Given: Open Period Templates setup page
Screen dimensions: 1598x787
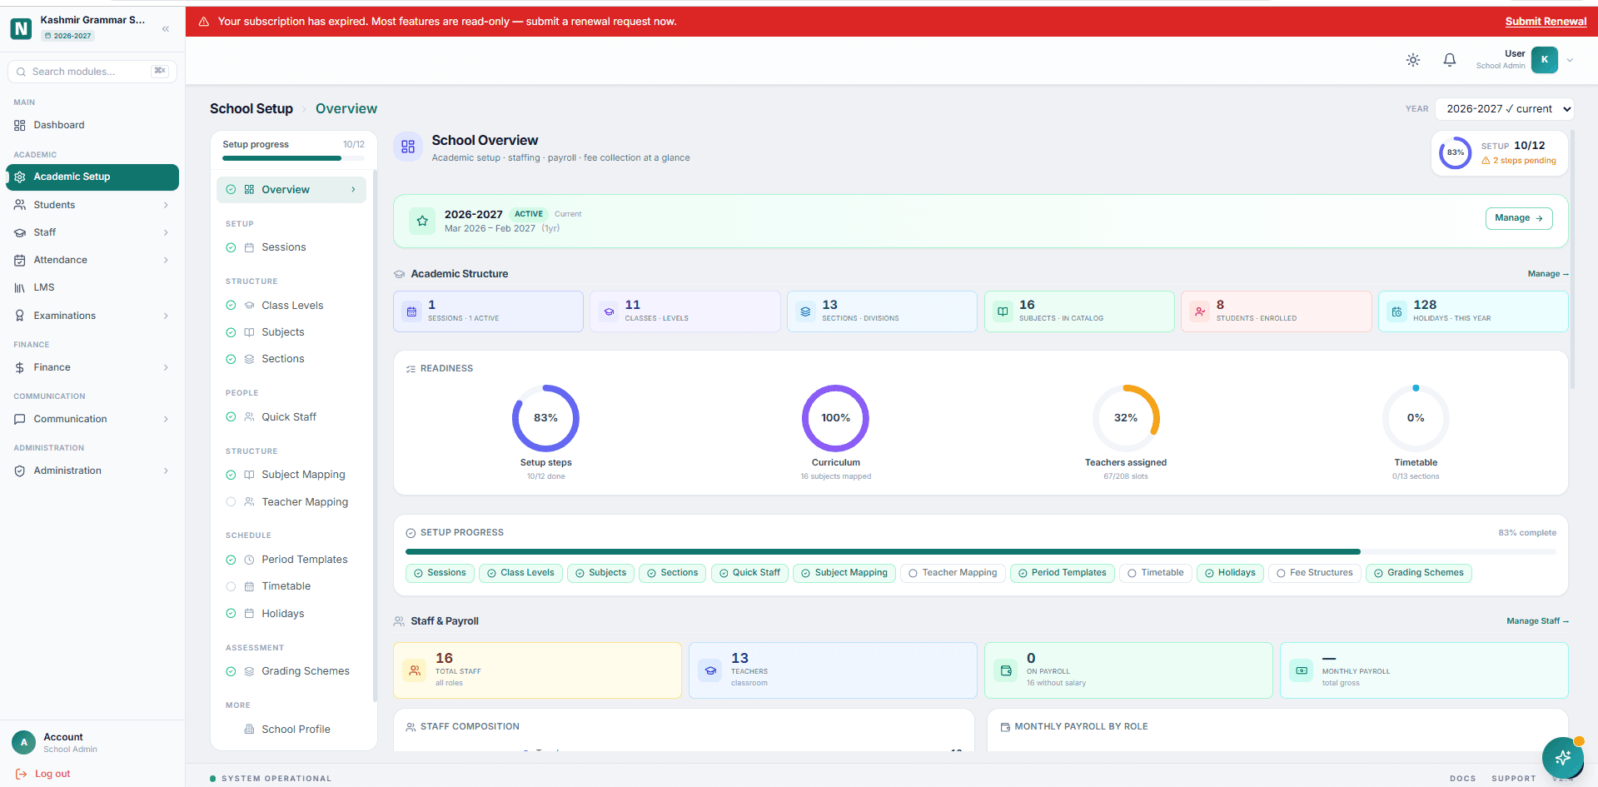Looking at the screenshot, I should pos(291,560).
